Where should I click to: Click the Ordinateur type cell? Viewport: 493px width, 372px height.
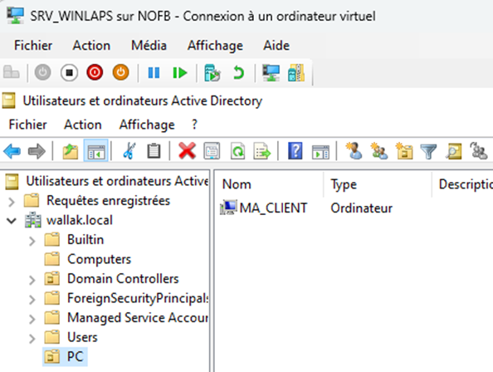[361, 208]
